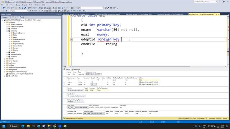This screenshot has width=230, height=129.
Task: Open the Query menu
Action: 18,5
